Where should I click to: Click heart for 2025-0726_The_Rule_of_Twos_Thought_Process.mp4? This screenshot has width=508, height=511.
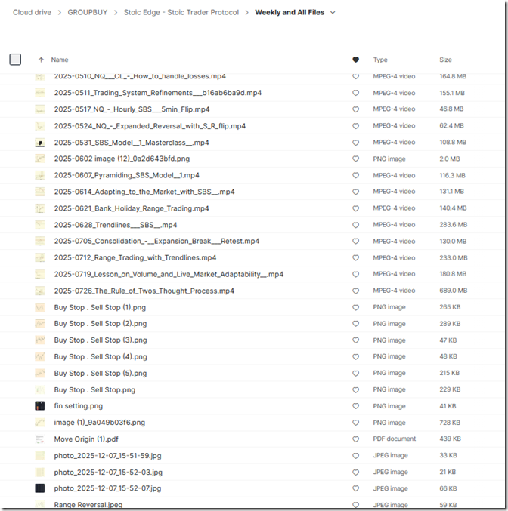(x=356, y=291)
